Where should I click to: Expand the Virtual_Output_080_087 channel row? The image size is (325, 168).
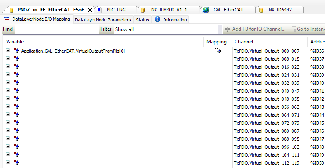(x=8, y=131)
